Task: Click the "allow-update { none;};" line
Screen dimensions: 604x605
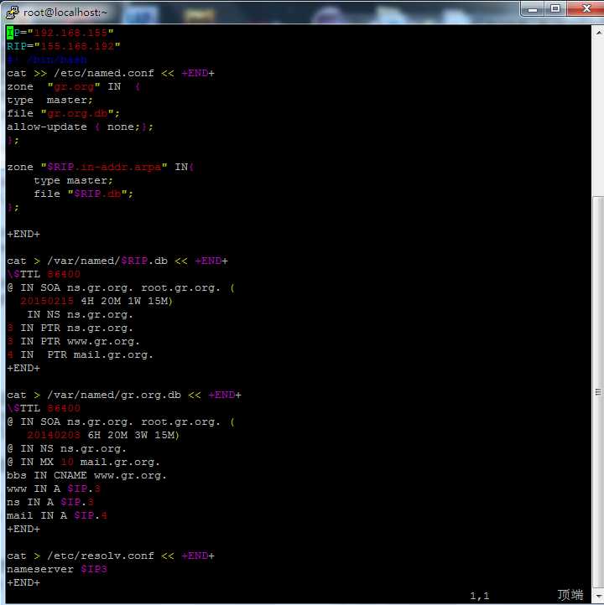Action: click(80, 127)
